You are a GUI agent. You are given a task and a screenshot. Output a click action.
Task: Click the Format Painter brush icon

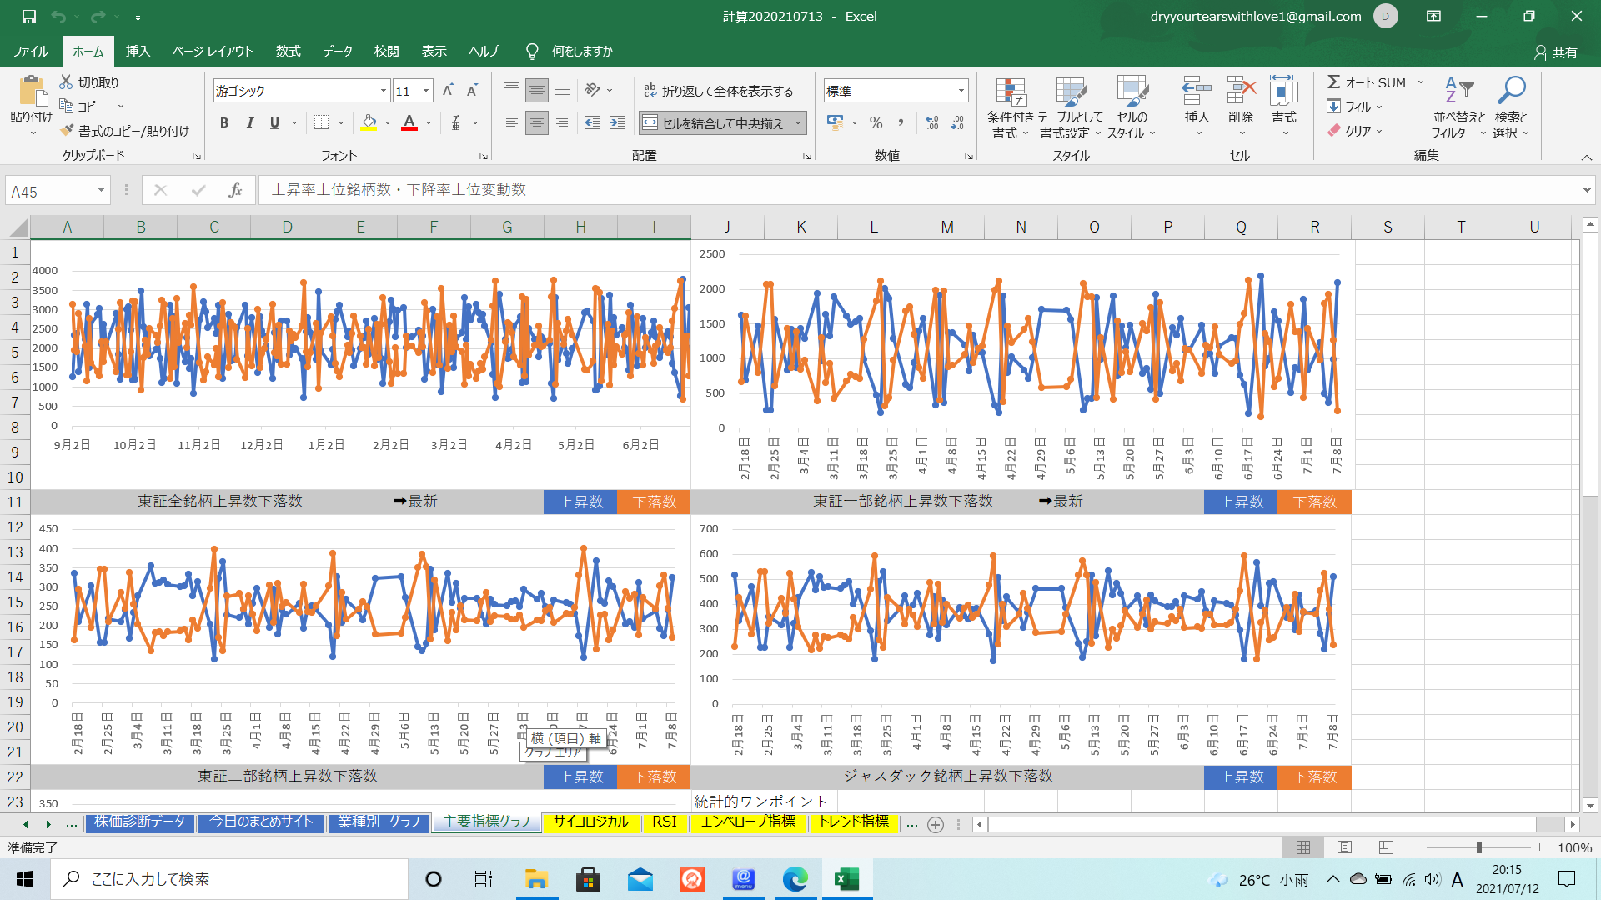tap(68, 131)
